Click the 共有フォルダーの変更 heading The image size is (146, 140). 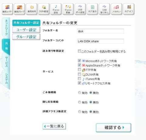coord(60,23)
